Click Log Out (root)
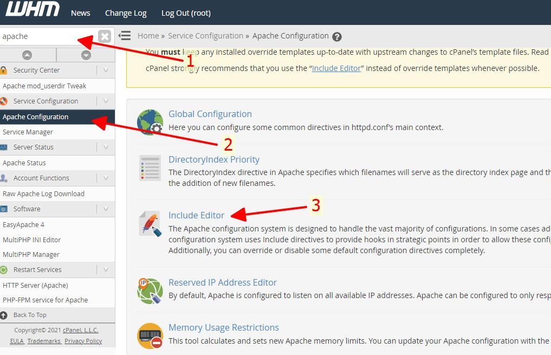Screen dimensions: 551x355 point(186,13)
